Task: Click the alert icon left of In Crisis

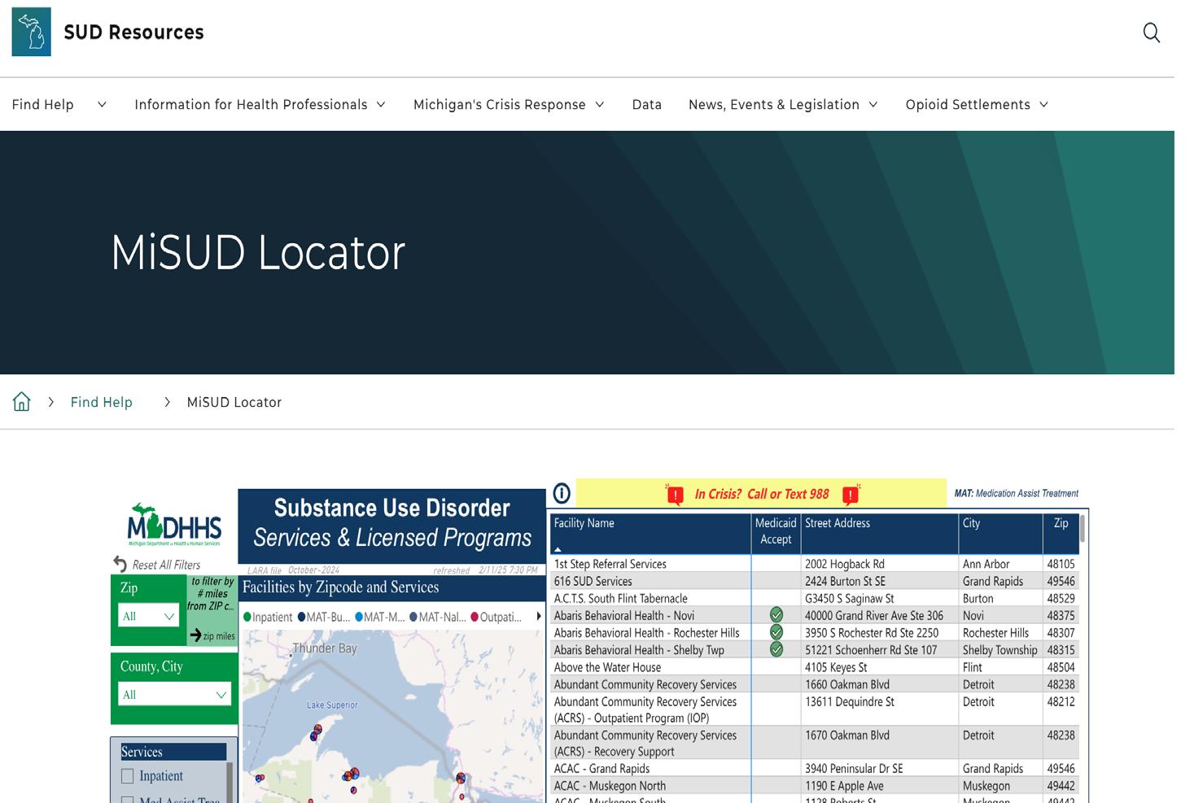Action: click(x=675, y=494)
